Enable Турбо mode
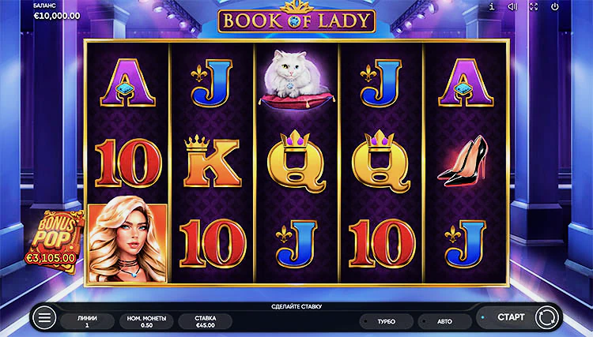593x337 pixels. pyautogui.click(x=386, y=321)
